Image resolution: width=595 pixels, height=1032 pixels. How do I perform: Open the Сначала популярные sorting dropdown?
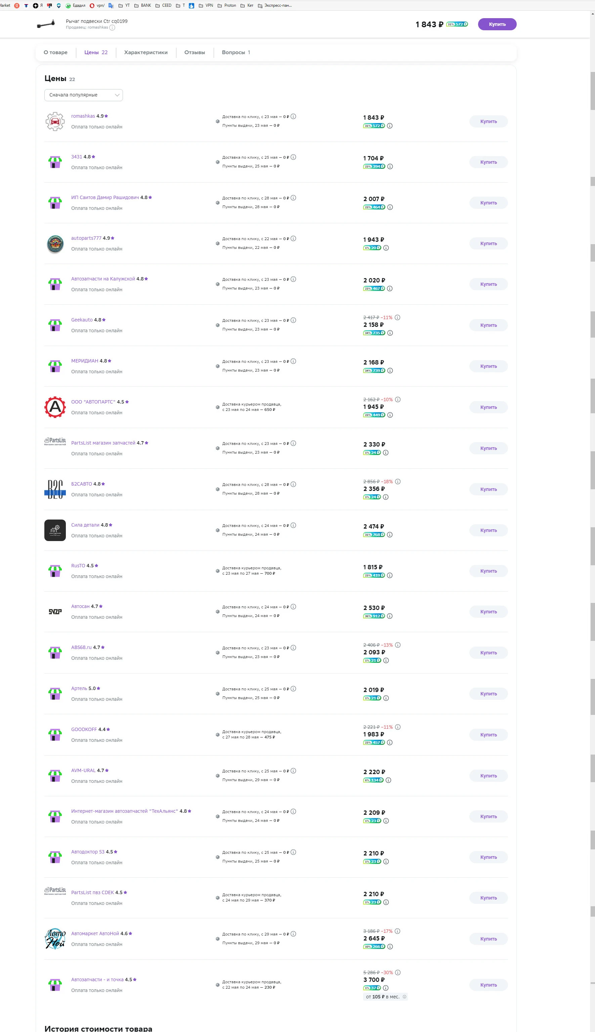click(83, 95)
